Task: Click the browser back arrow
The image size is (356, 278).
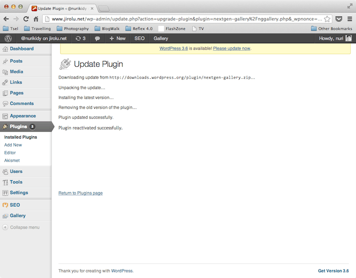Action: coord(6,19)
